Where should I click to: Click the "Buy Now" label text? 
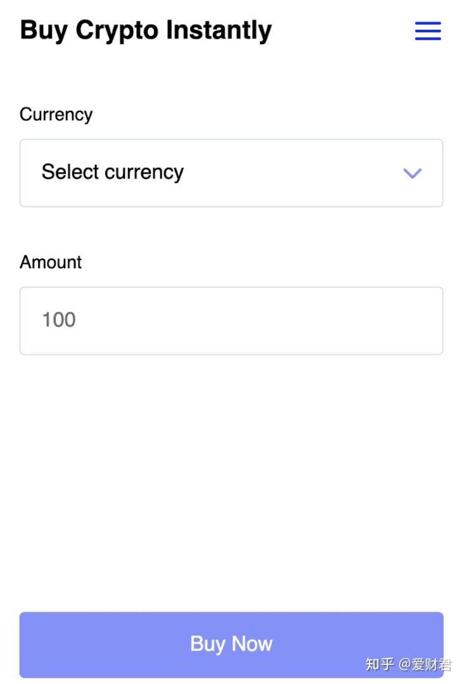(x=231, y=644)
